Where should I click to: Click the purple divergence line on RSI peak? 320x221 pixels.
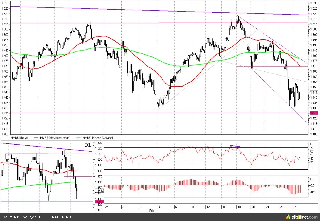point(235,146)
